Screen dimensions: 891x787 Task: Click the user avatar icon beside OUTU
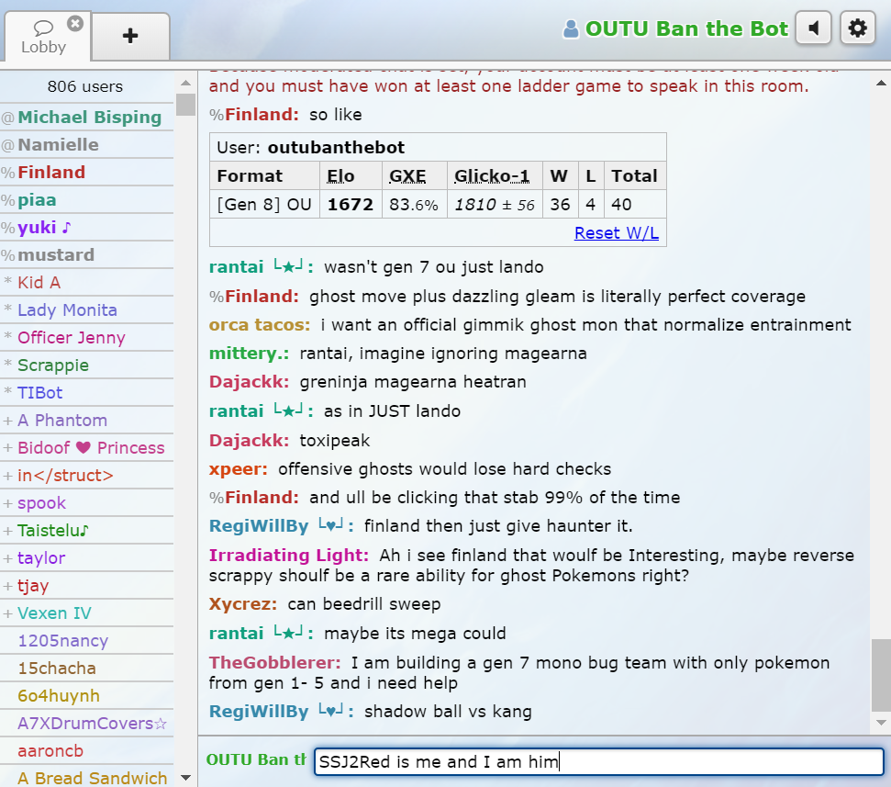click(x=571, y=28)
